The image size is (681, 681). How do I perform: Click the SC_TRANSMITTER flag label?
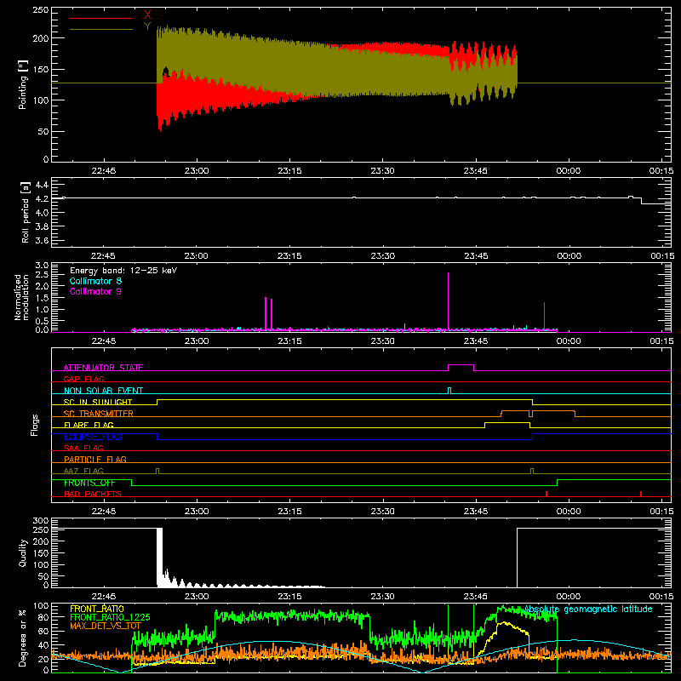pos(99,414)
